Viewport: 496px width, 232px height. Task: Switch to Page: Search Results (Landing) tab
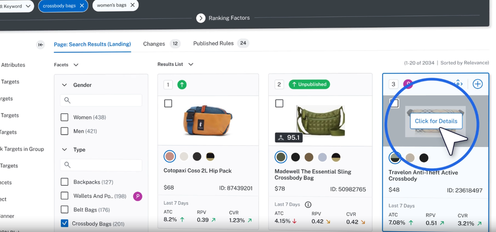click(x=92, y=44)
